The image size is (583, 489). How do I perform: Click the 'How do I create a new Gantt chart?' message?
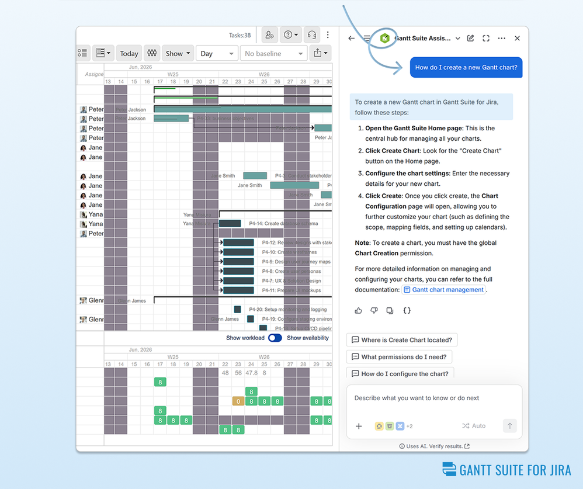point(466,67)
